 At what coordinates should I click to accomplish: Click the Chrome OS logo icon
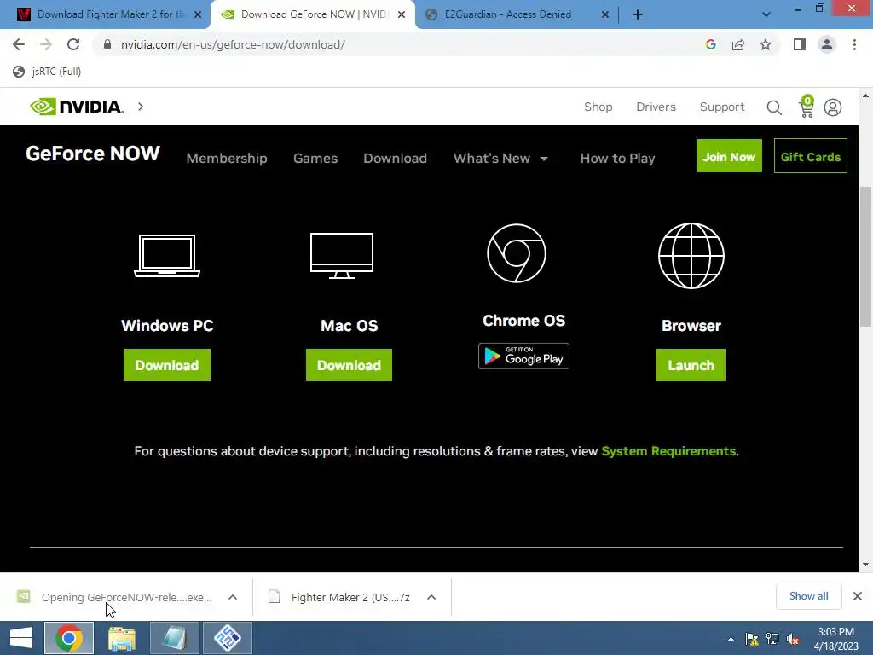(x=516, y=253)
